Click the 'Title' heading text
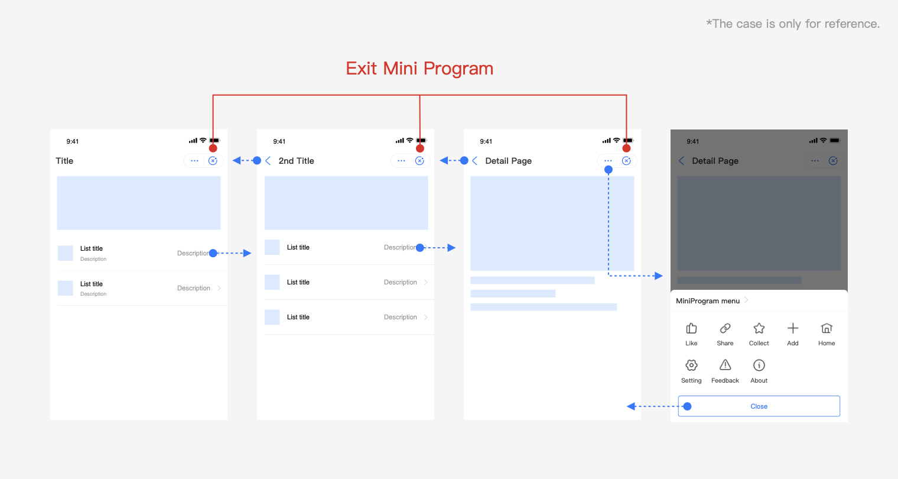The image size is (898, 479). (x=64, y=161)
